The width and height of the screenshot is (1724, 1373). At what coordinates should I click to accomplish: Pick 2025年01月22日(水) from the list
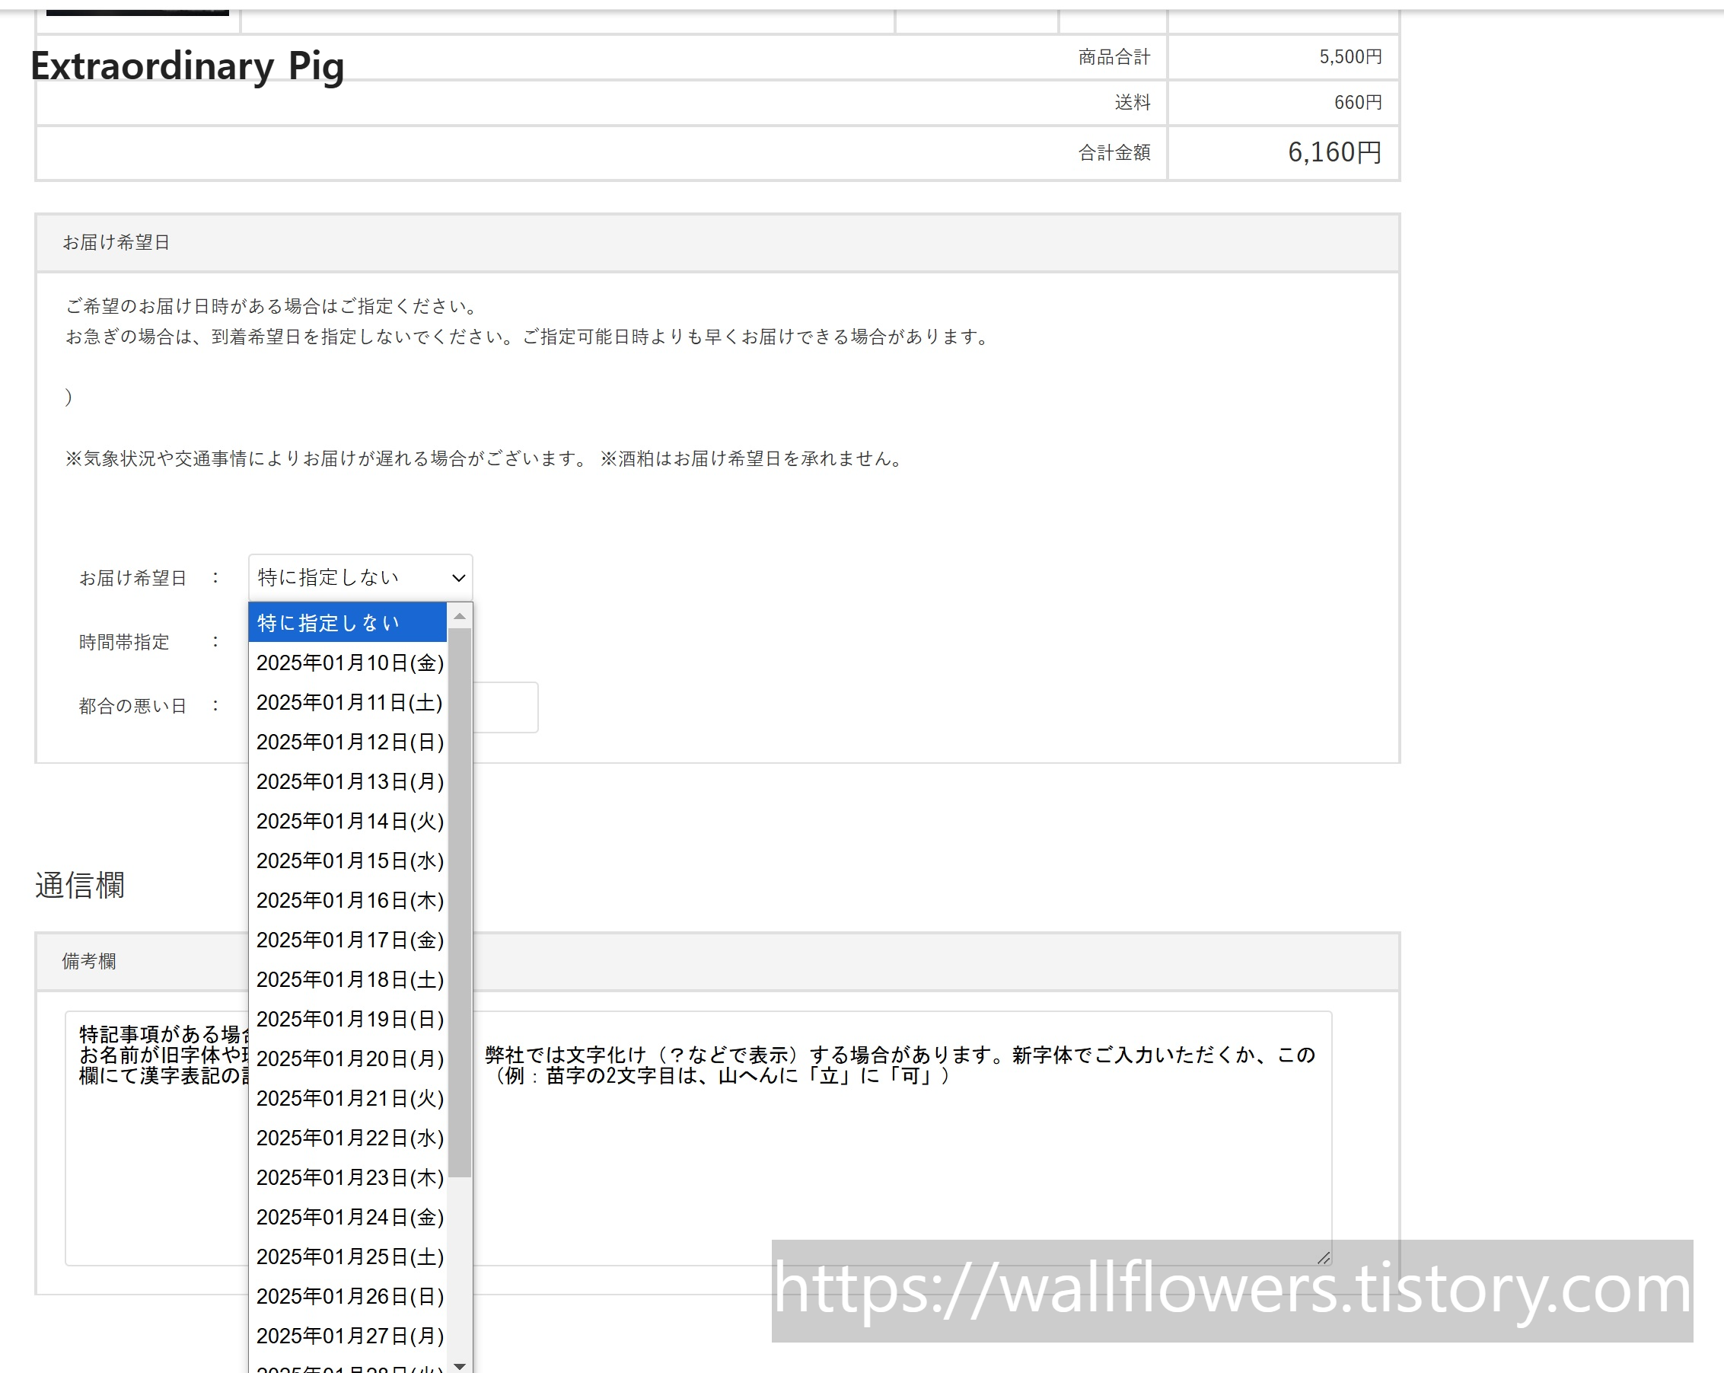click(x=349, y=1138)
